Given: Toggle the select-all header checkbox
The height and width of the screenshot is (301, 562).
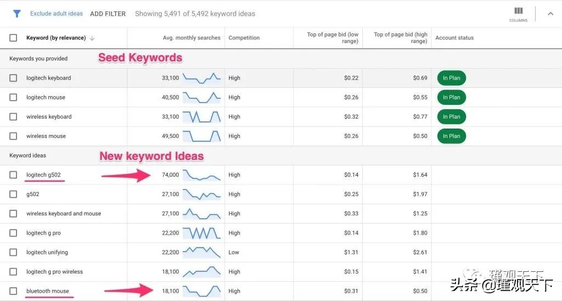Looking at the screenshot, I should tap(13, 38).
